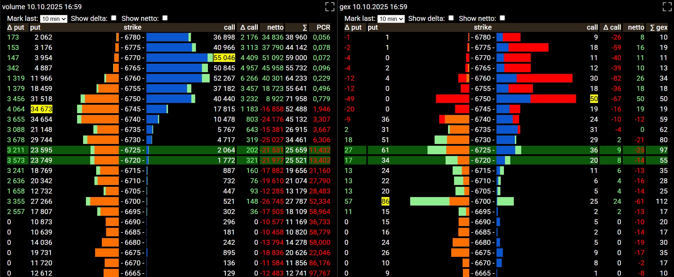Click the gex panel title timestamp
The width and height of the screenshot is (674, 277).
pyautogui.click(x=380, y=7)
